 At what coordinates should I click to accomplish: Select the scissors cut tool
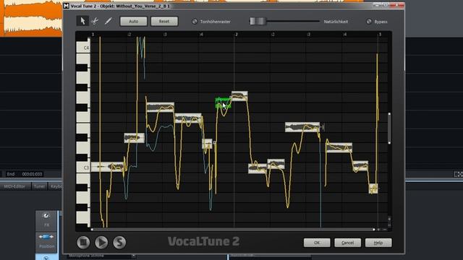pyautogui.click(x=95, y=21)
